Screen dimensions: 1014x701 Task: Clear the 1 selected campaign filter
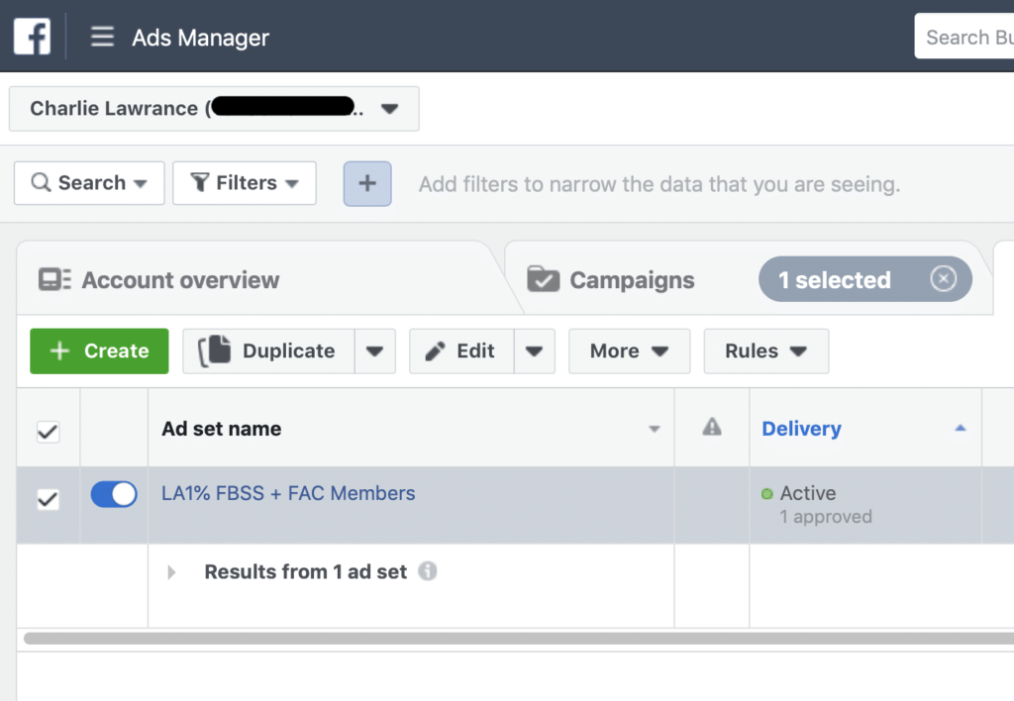click(x=943, y=279)
